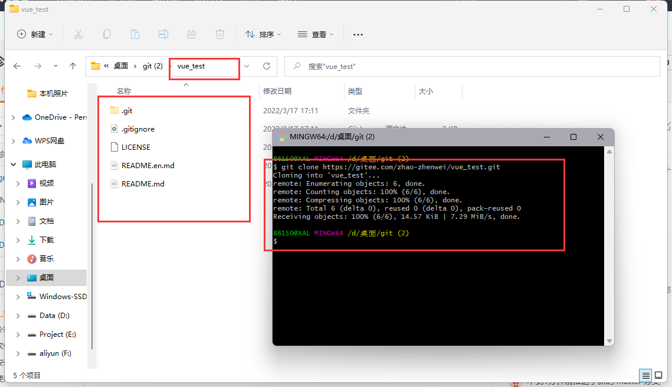Expand the 图片 tree node
Viewport: 672px width, 387px height.
point(18,202)
